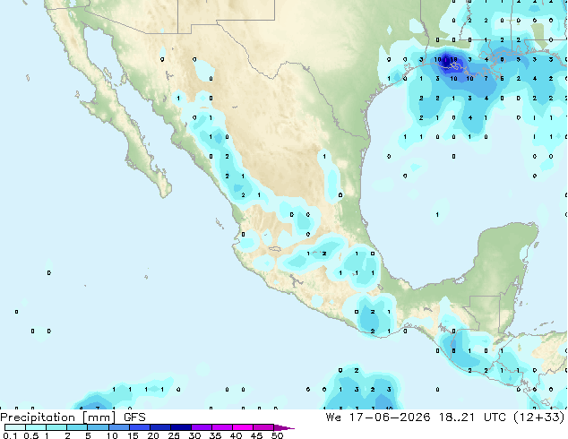Screen dimensions: 568x439
Task: Click the '0.5' legend scale label
Action: click(31, 435)
